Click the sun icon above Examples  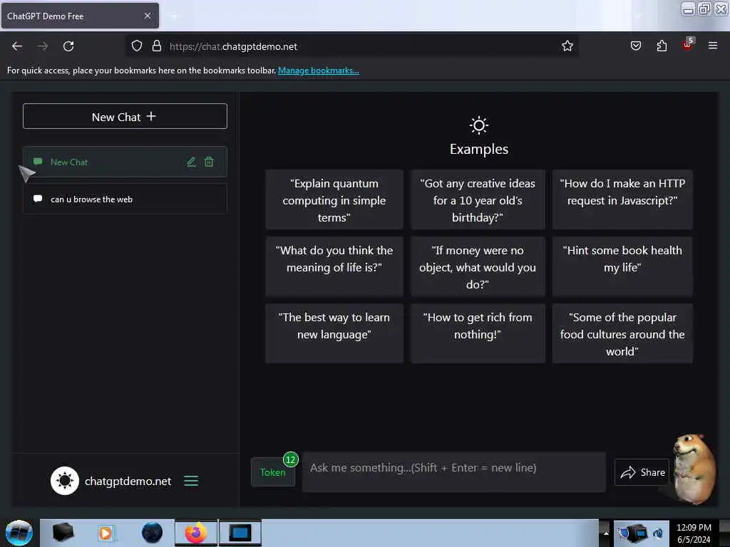pyautogui.click(x=478, y=125)
